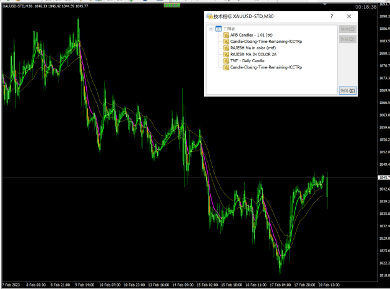Click the 00:18:38 candle countdown timer

[366, 7]
